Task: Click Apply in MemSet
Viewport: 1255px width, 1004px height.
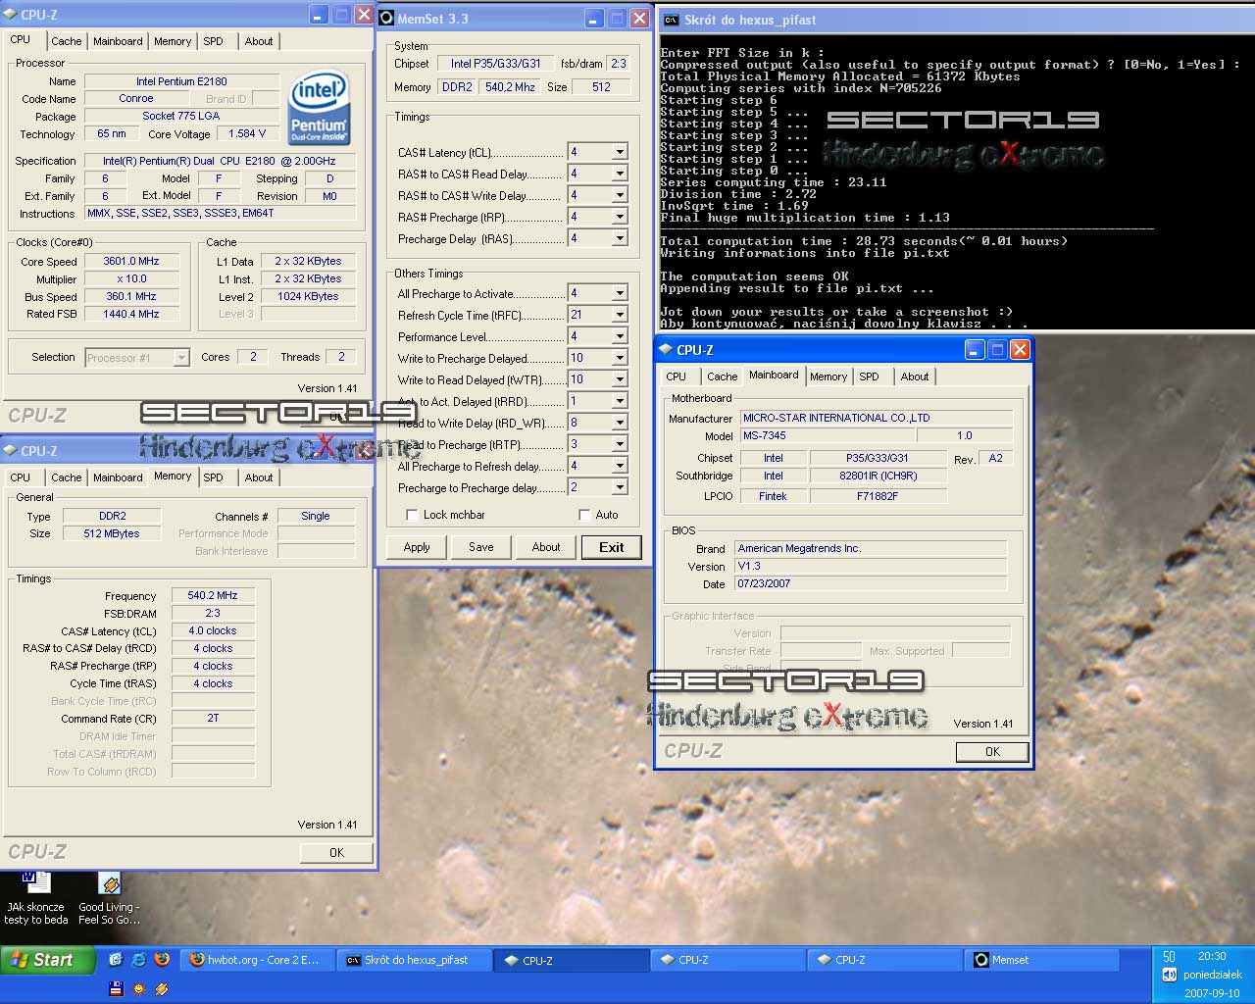Action: 417,547
